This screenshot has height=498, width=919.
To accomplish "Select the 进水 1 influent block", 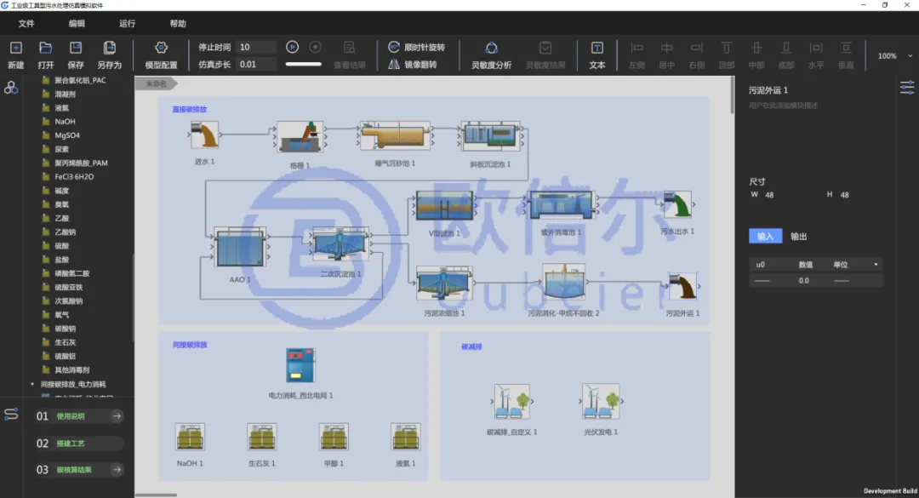I will pos(204,135).
